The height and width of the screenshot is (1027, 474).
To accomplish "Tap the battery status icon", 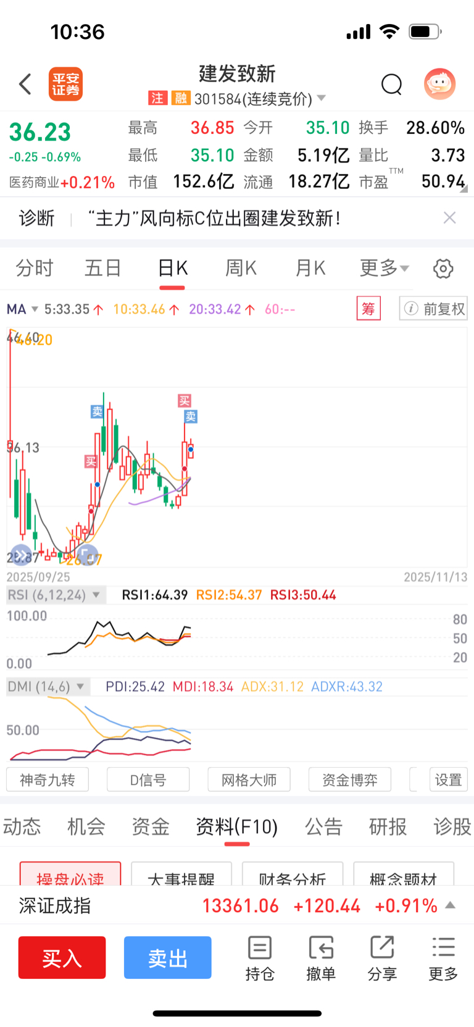I will 426,31.
